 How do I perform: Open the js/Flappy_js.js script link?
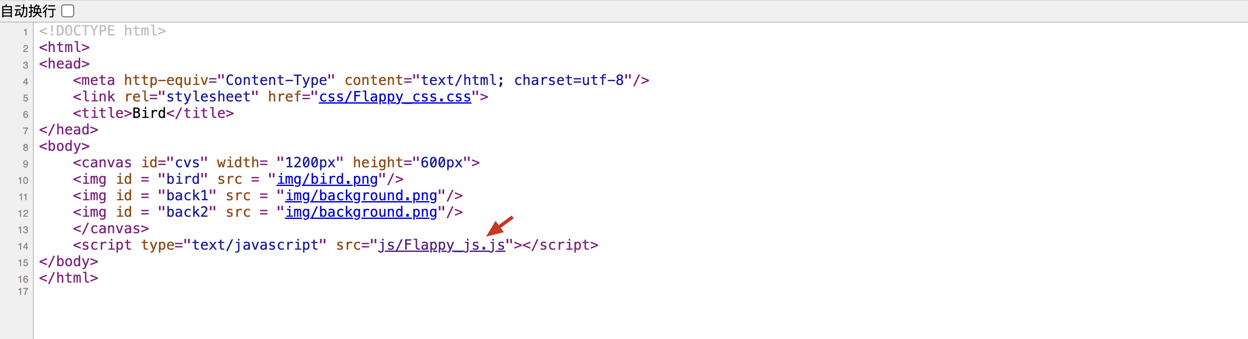[442, 245]
